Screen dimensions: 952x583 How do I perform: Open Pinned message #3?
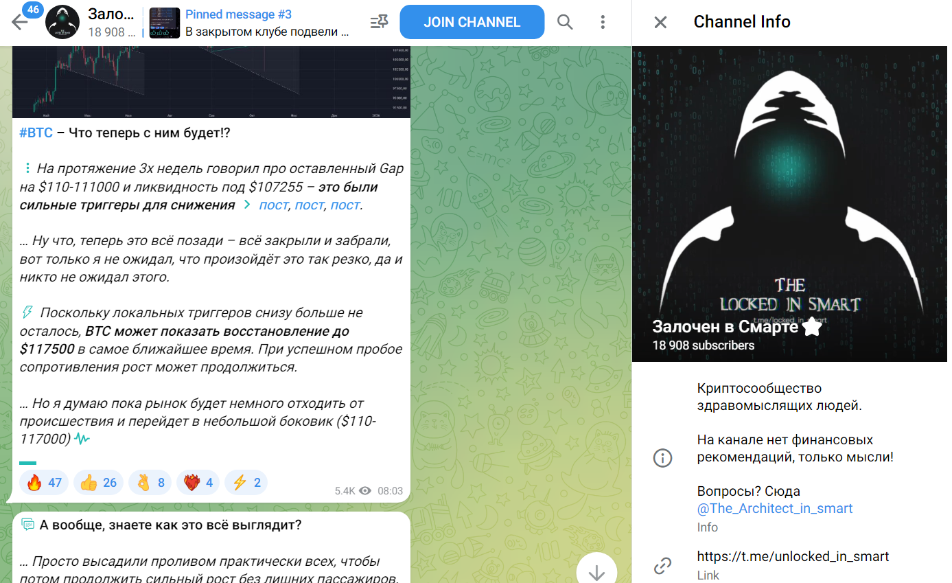click(268, 23)
